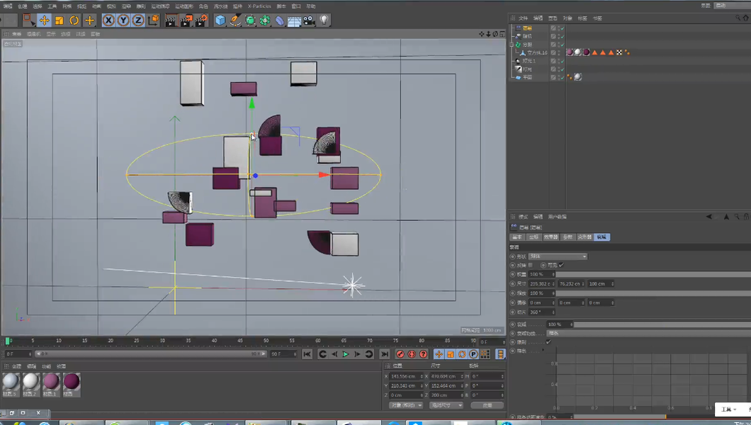Select the Rotate tool in top toolbar
This screenshot has height=425, width=751.
[74, 21]
